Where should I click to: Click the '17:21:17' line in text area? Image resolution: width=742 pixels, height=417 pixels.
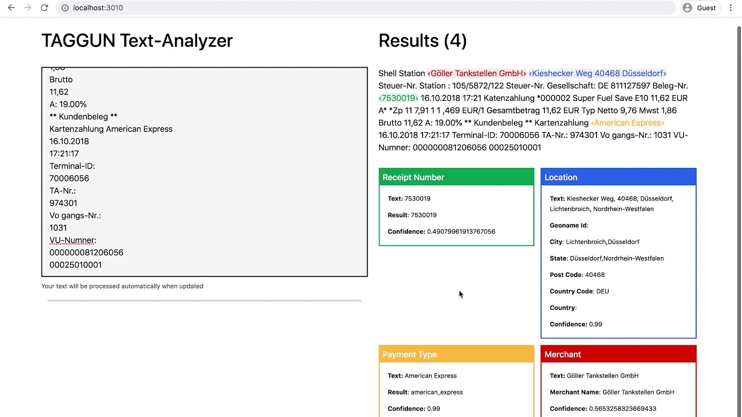(x=64, y=153)
